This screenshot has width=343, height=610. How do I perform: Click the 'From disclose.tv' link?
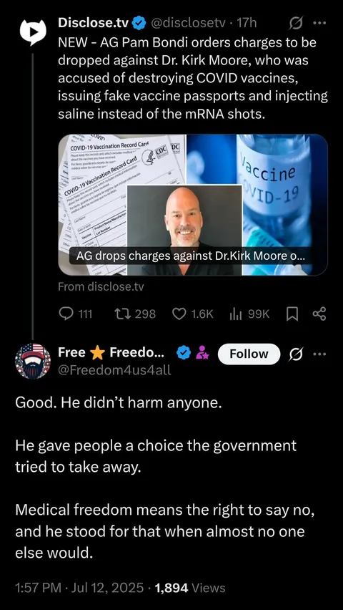point(101,287)
